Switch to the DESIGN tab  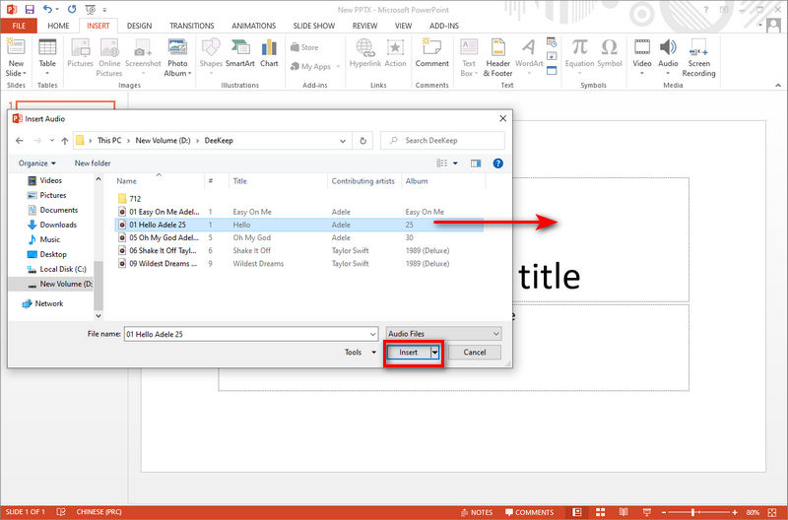coord(139,26)
